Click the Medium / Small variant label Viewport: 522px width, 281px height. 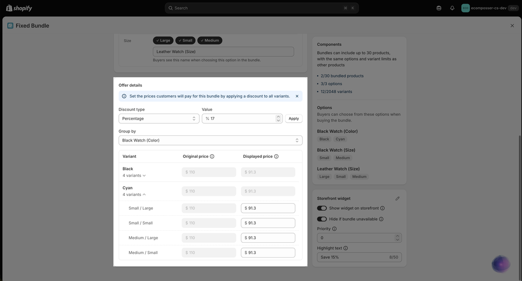point(143,252)
